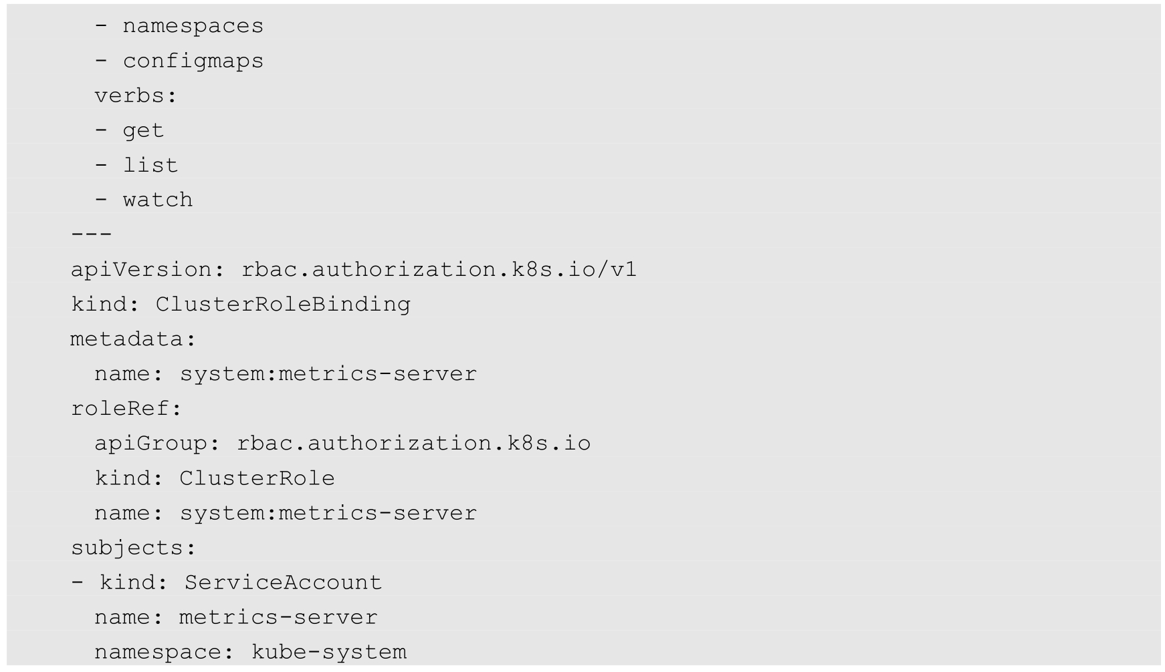
Task: Click "name: metrics-server" line under subjects
Action: pos(235,617)
